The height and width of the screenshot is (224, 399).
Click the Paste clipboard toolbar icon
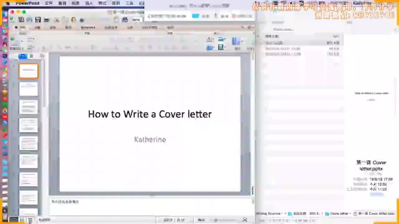pos(74,20)
